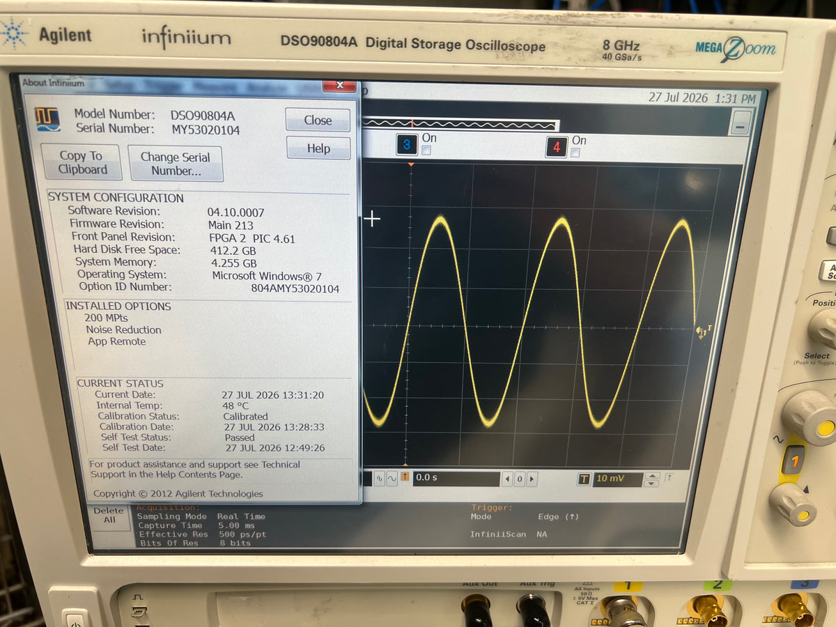Viewport: 836px width, 627px height.
Task: Click the 0.0 s horizontal delay field
Action: 456,479
